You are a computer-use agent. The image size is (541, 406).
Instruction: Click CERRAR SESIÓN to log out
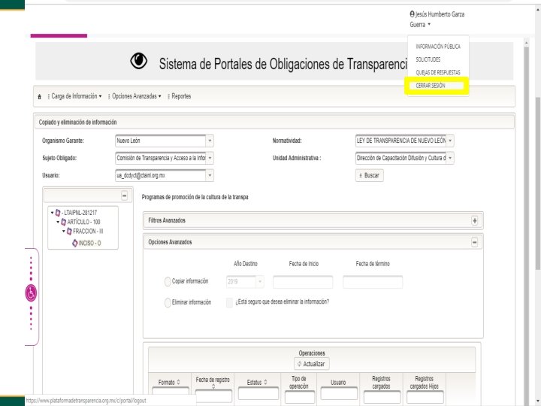click(x=431, y=86)
